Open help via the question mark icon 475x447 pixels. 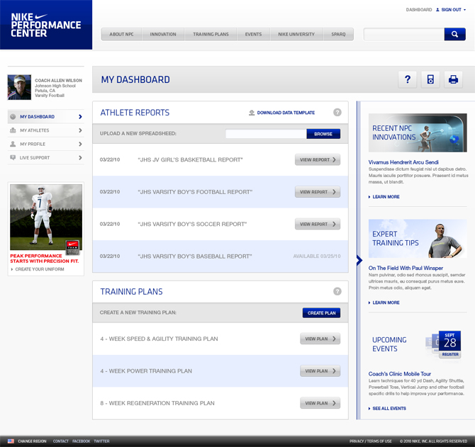click(408, 79)
